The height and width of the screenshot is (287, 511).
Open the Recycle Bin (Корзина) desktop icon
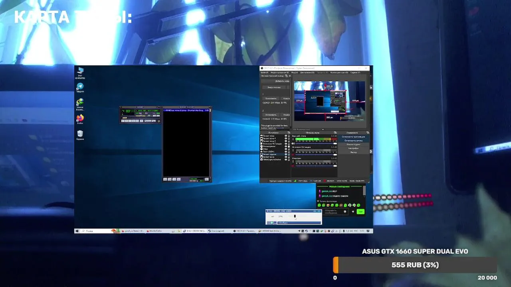click(80, 134)
